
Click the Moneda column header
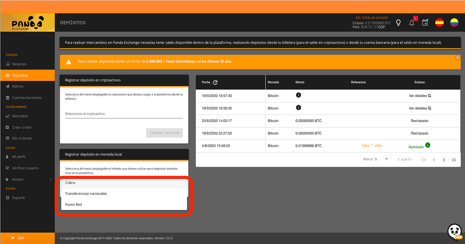273,82
